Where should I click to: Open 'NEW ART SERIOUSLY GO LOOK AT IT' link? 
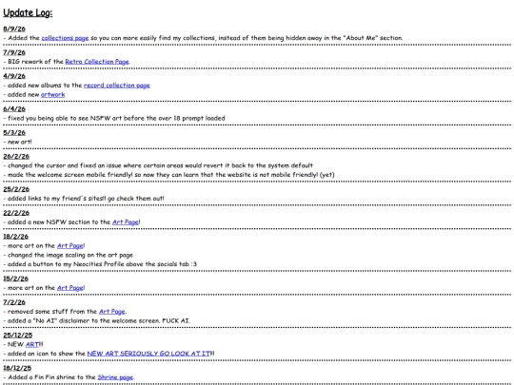tap(148, 354)
